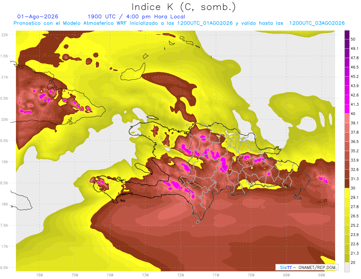
Task: Click the legend value 29.1
Action: click(x=355, y=197)
